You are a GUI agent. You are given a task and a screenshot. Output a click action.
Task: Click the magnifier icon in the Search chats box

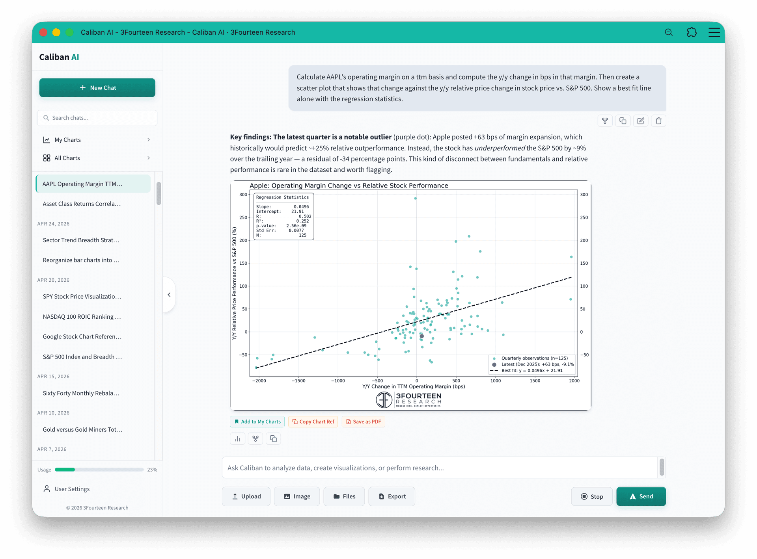[x=46, y=118]
